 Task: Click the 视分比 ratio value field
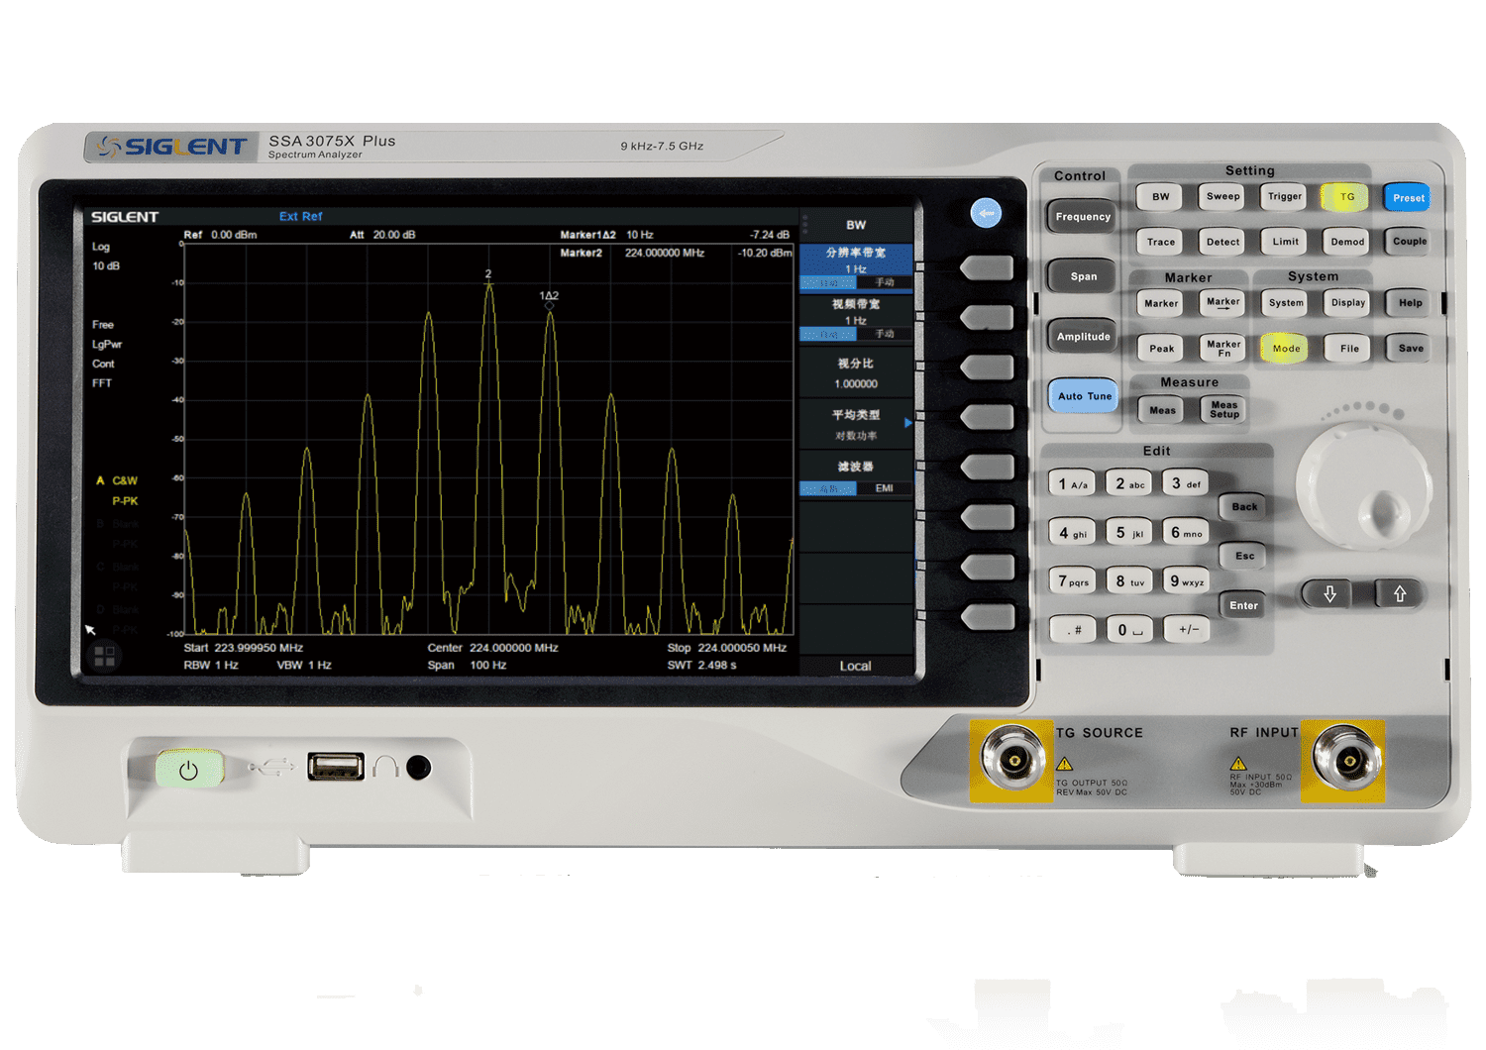click(855, 384)
